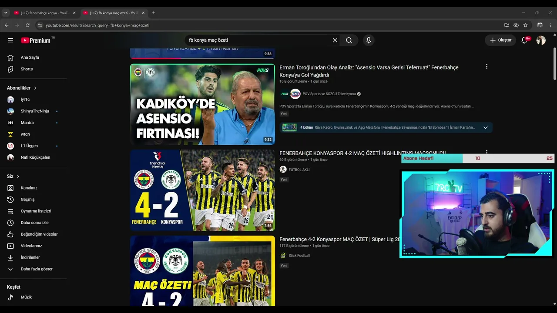Open YouTube guide hamburger menu

(x=10, y=40)
